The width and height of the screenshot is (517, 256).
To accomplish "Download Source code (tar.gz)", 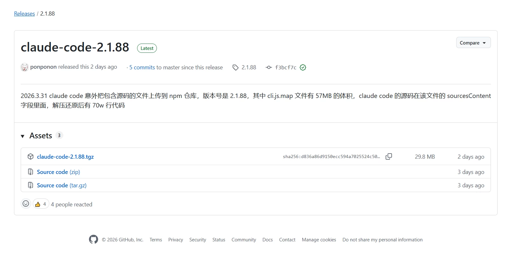I will click(x=62, y=185).
